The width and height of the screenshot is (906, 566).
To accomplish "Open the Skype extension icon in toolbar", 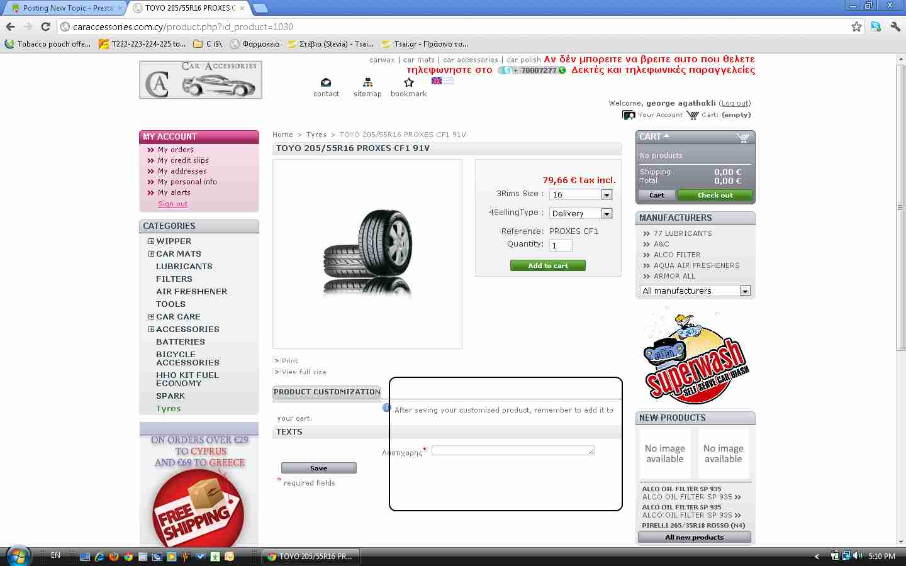I will pyautogui.click(x=875, y=26).
